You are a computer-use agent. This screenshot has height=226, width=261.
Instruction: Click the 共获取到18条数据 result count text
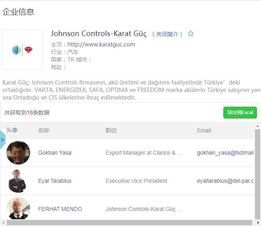tap(27, 113)
